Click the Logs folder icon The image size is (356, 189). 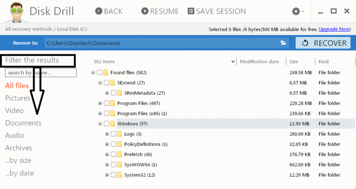coord(120,134)
